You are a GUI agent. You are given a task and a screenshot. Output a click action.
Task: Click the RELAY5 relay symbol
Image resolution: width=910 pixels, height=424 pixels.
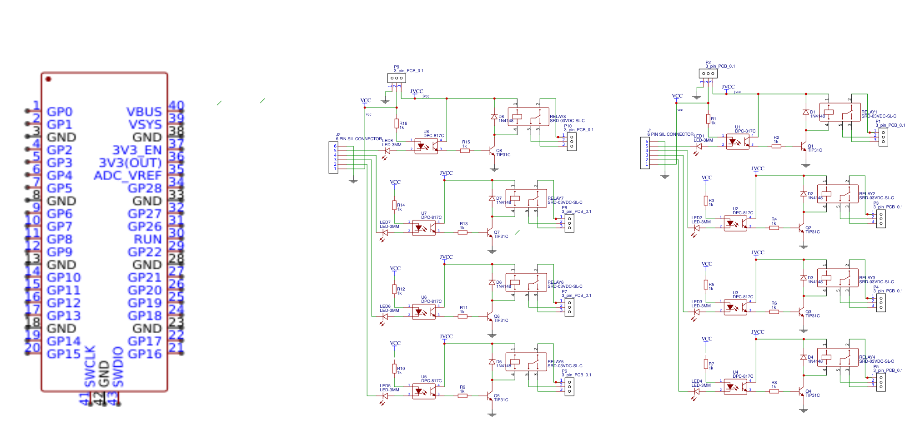coord(526,362)
